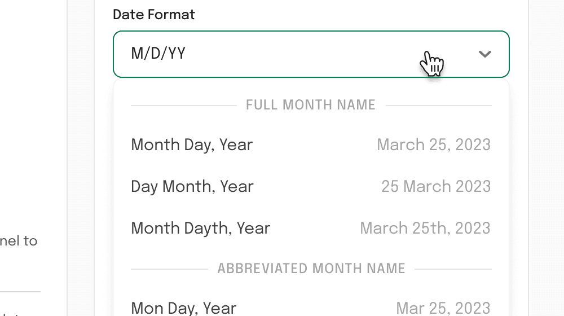This screenshot has width=564, height=316.
Task: Choose the 'Day Month, Year' format option
Action: [311, 186]
